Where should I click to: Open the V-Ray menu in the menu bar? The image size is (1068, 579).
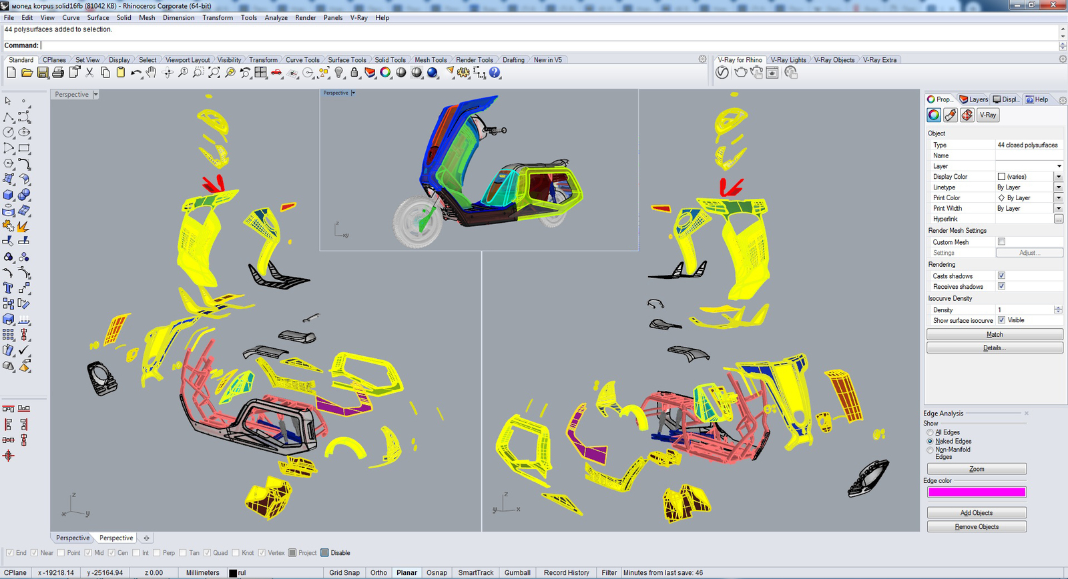point(359,18)
